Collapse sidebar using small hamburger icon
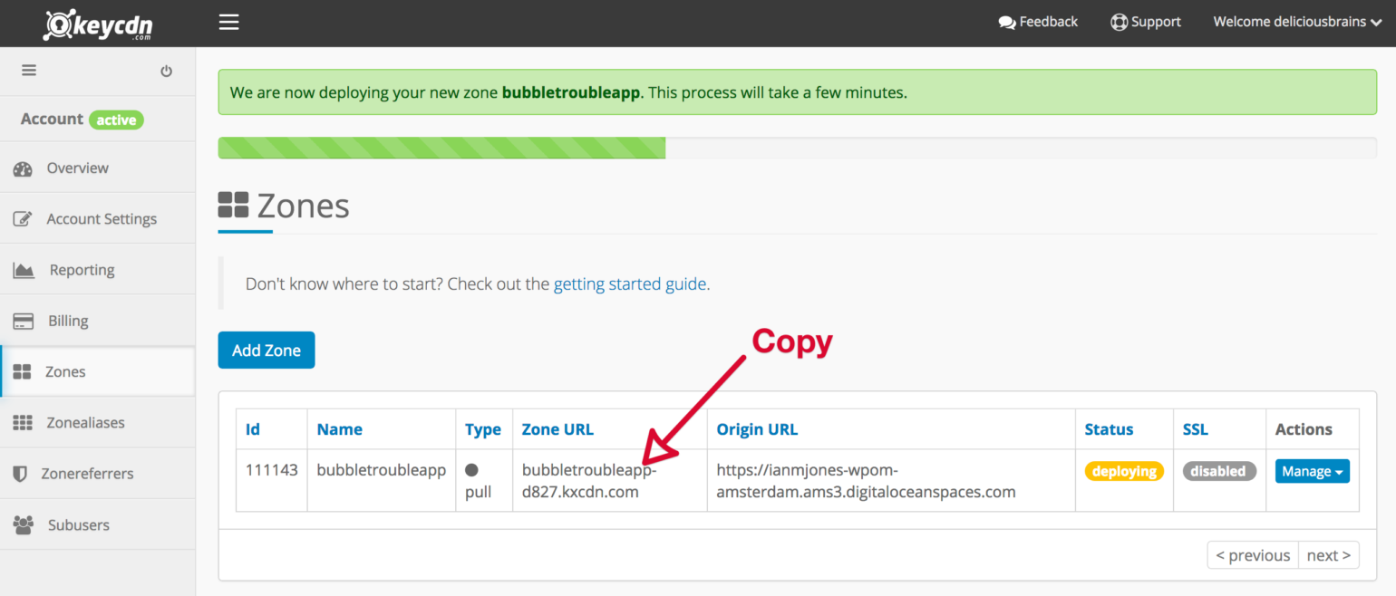Viewport: 1396px width, 596px height. [29, 71]
